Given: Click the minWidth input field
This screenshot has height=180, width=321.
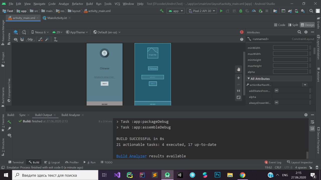Looking at the screenshot, I should tap(290, 48).
